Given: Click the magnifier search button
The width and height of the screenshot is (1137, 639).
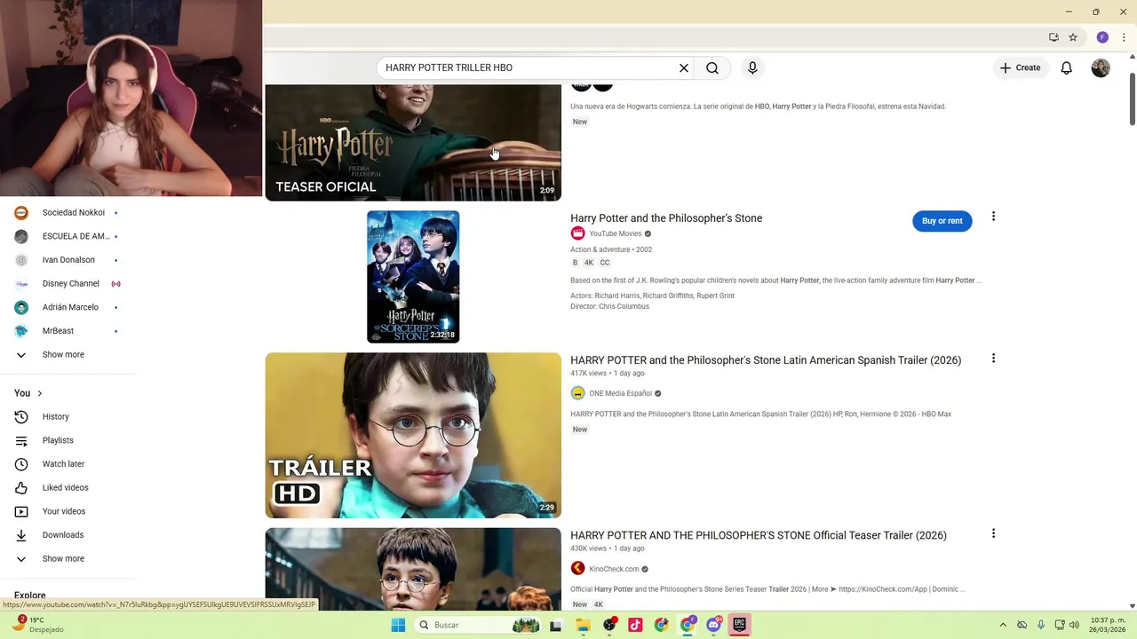Looking at the screenshot, I should pos(712,67).
